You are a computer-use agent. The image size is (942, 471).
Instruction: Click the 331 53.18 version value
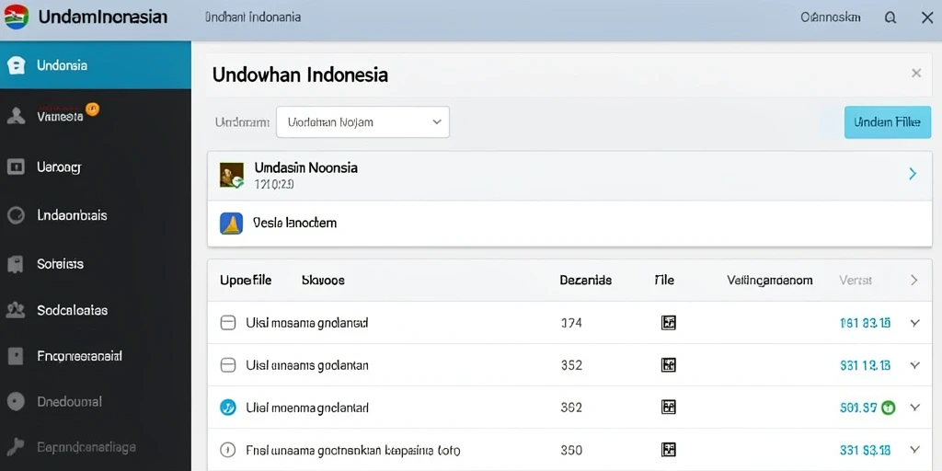coord(865,450)
